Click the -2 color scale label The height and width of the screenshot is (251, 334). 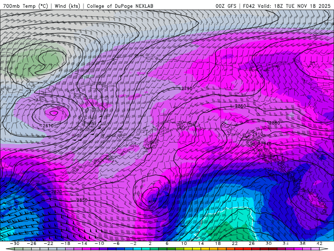pos(133,243)
